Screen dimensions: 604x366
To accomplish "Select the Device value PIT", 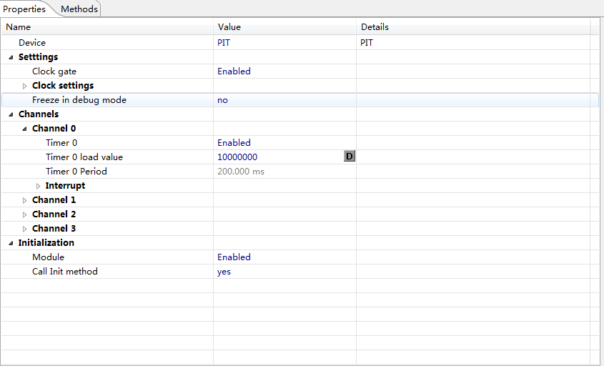I will (224, 43).
